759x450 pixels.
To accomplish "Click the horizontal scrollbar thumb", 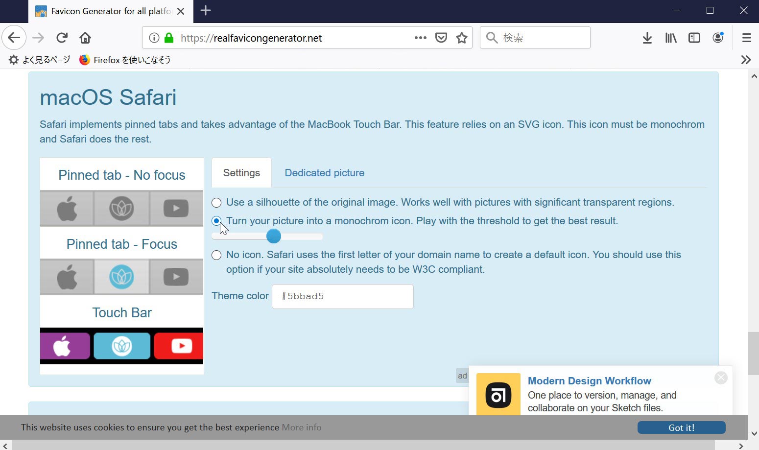I will pos(363,445).
